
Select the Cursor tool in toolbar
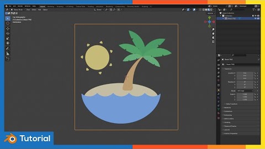pos(8,23)
